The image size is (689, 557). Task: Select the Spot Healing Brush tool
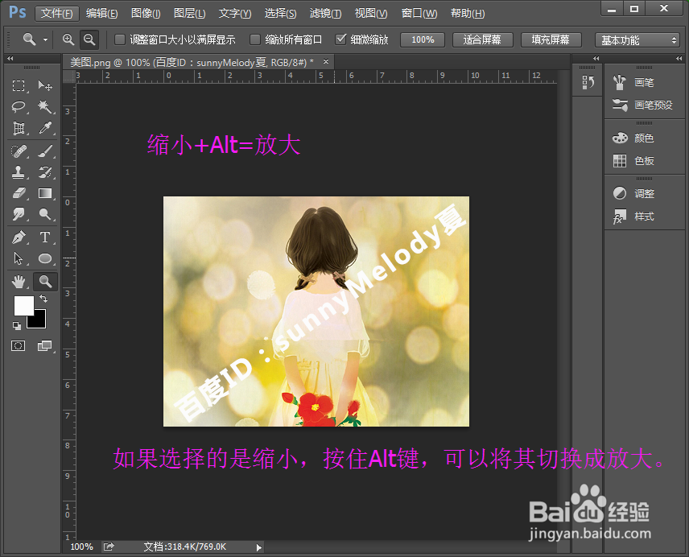point(19,151)
